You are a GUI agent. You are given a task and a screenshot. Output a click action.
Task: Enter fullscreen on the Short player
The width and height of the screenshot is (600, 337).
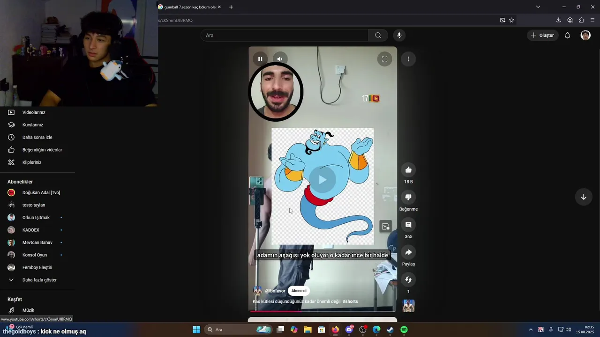pyautogui.click(x=384, y=59)
